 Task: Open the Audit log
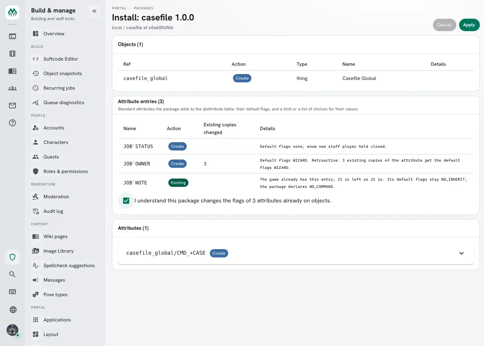(x=65, y=211)
